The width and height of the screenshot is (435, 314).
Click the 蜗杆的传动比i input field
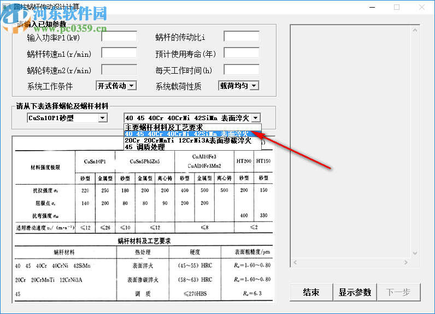point(242,36)
